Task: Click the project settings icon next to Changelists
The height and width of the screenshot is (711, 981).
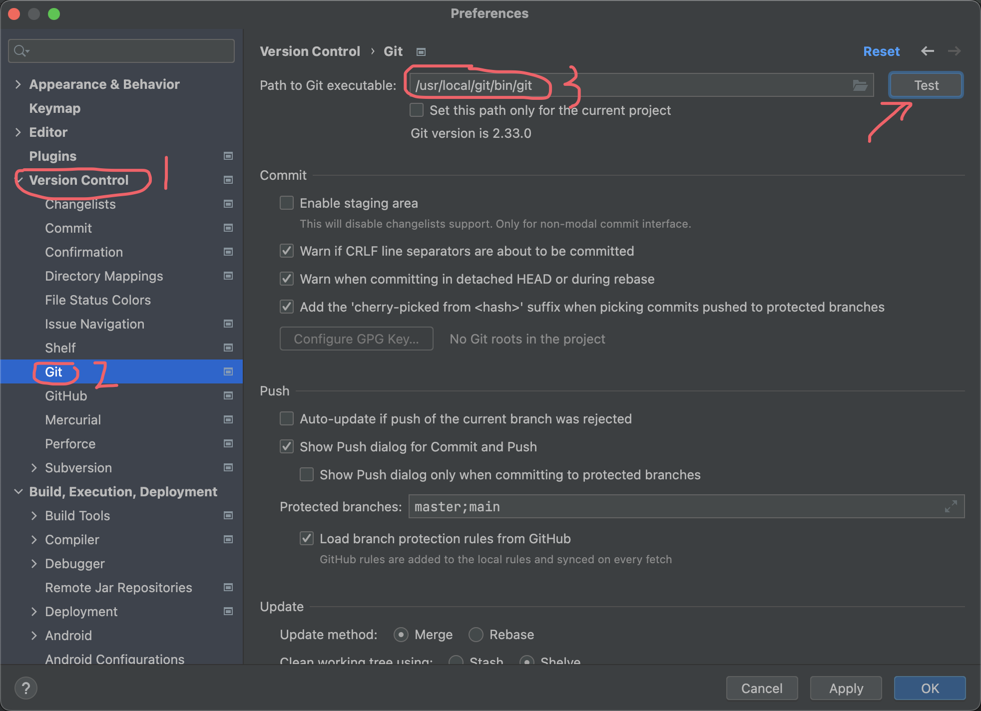Action: coord(228,204)
